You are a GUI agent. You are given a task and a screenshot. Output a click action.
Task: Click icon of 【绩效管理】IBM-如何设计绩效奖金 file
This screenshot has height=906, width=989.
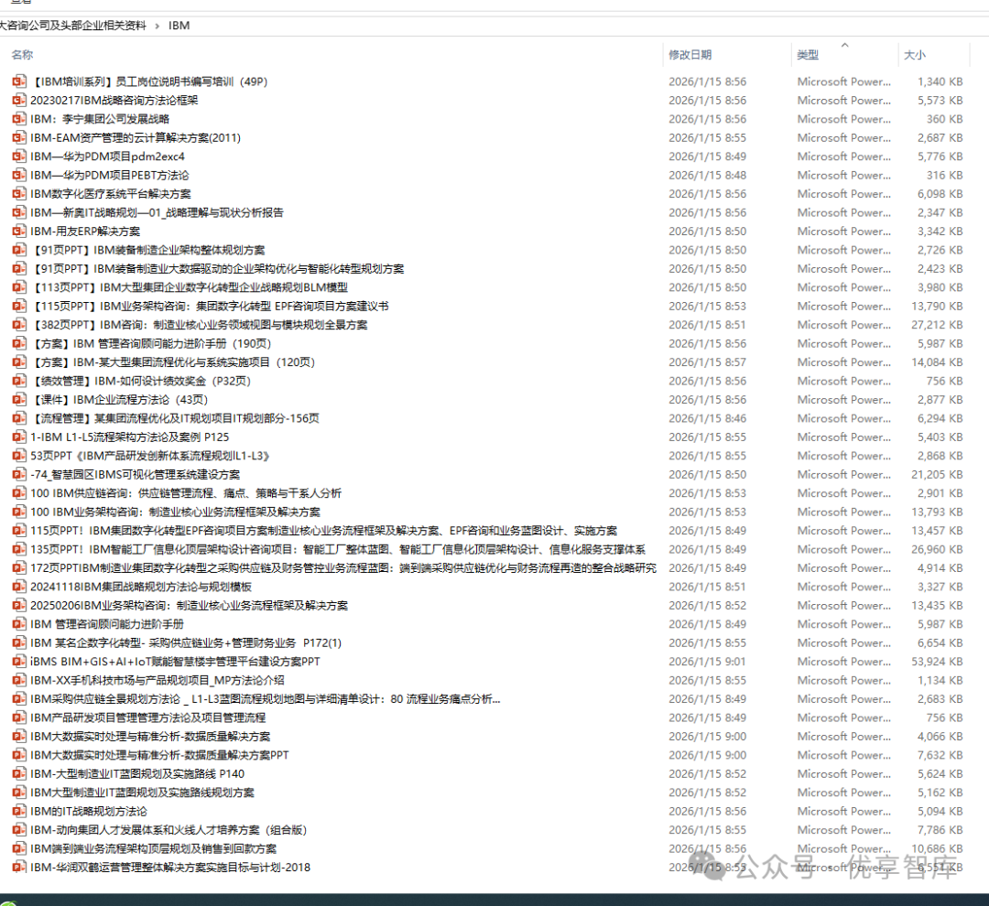pos(19,381)
